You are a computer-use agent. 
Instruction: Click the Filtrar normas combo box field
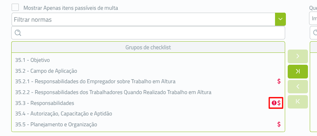tap(143, 20)
